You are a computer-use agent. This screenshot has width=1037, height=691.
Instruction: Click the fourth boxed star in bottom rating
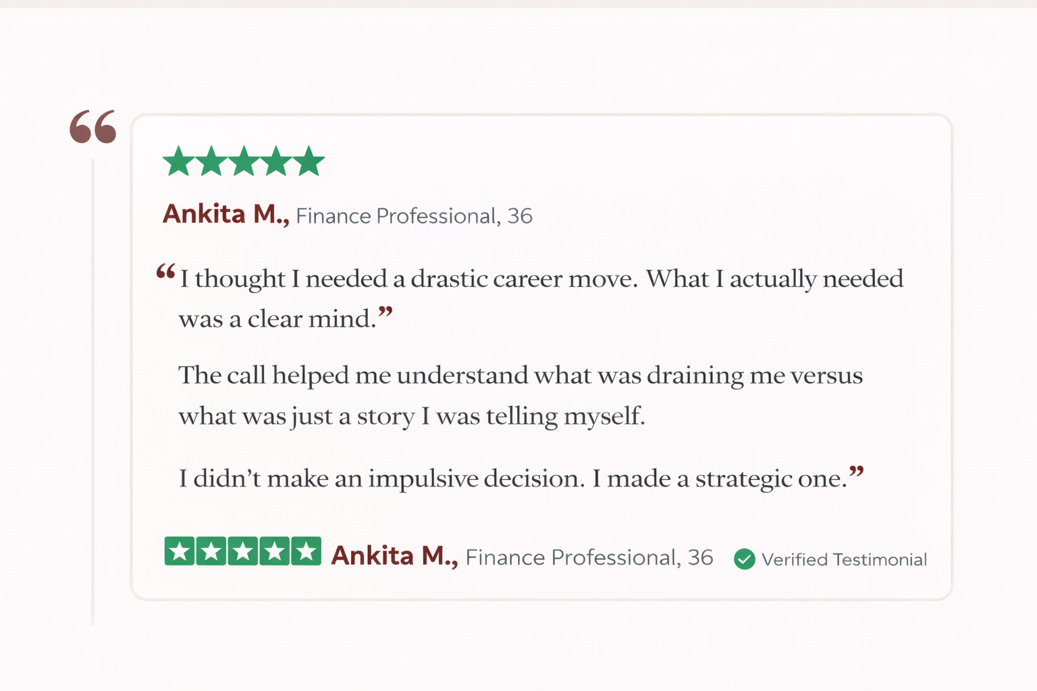pos(274,551)
